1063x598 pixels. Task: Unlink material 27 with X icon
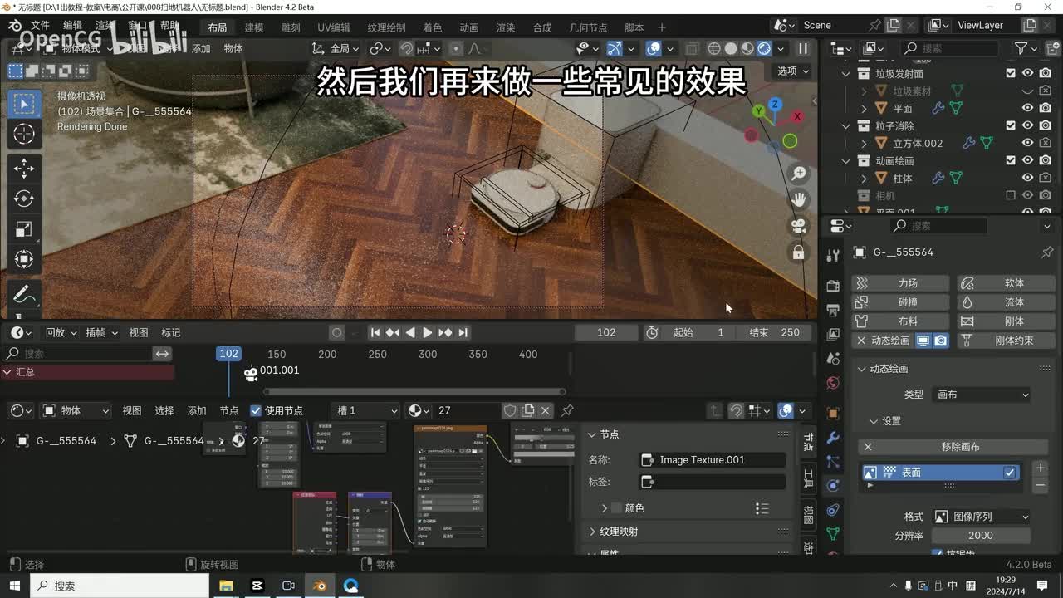click(x=546, y=410)
